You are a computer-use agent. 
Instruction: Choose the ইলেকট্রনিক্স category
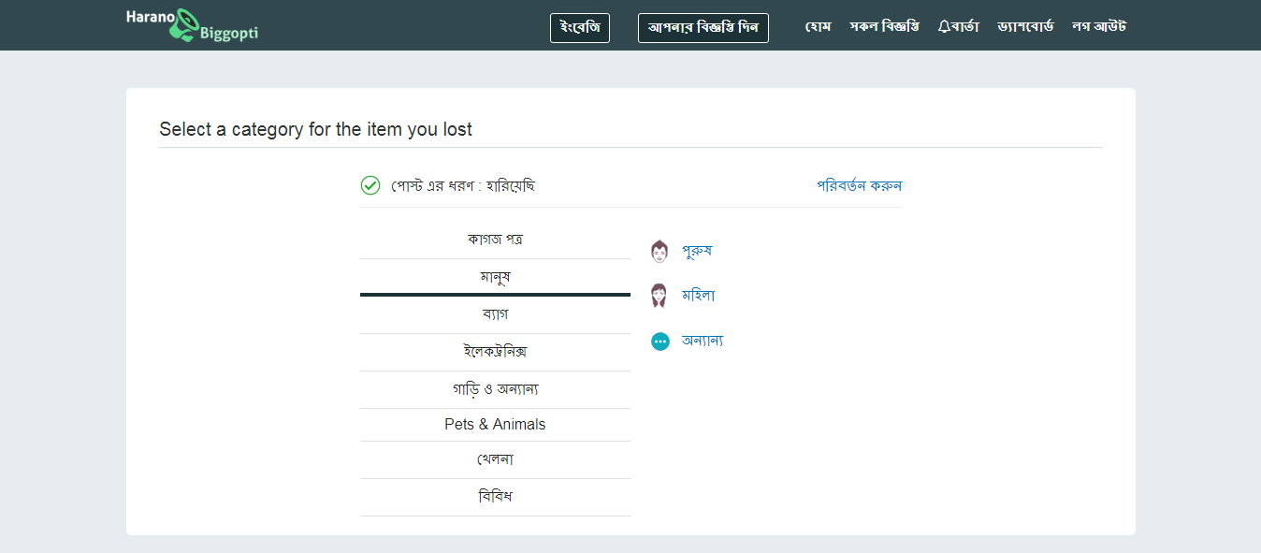click(x=495, y=351)
